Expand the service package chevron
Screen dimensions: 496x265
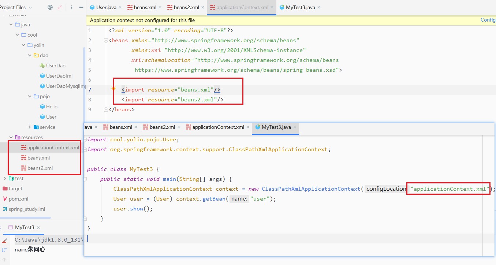coord(30,127)
